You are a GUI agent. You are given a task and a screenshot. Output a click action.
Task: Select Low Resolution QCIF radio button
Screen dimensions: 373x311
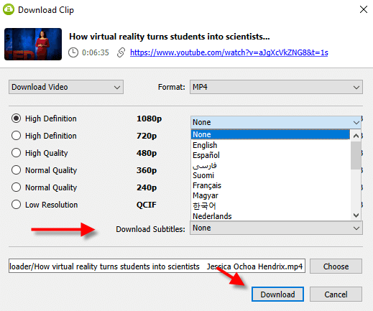pos(16,205)
